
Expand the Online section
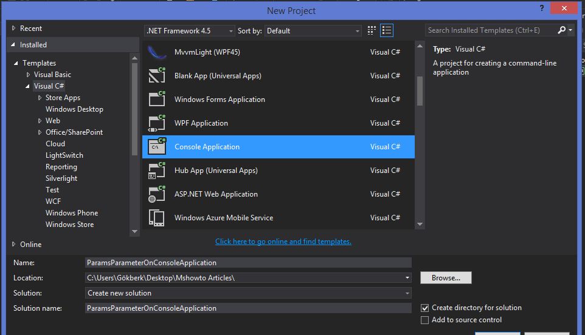[13, 244]
